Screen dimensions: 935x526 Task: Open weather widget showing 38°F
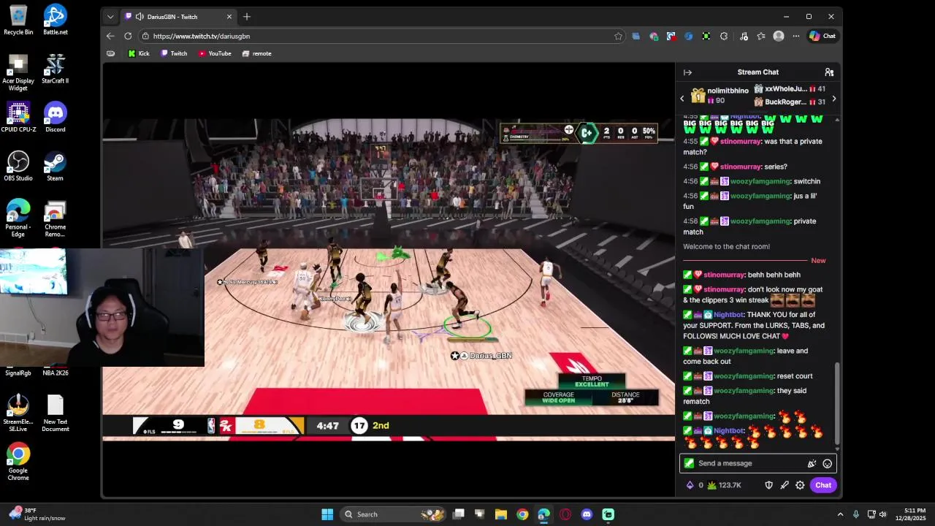pos(37,514)
